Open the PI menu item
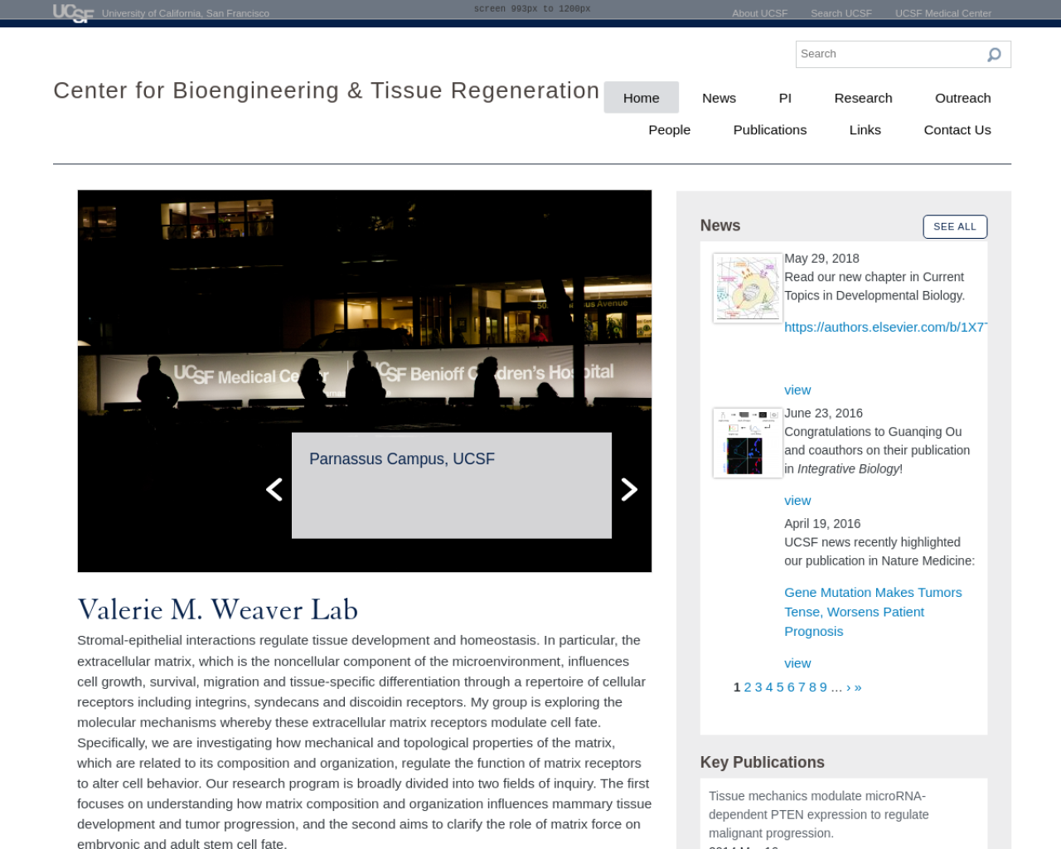Image resolution: width=1061 pixels, height=849 pixels. 785,98
